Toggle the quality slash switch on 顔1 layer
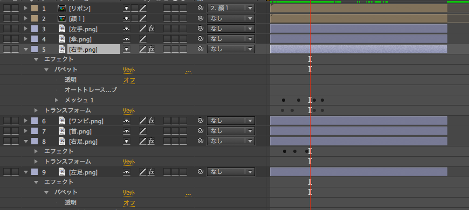 (143, 18)
